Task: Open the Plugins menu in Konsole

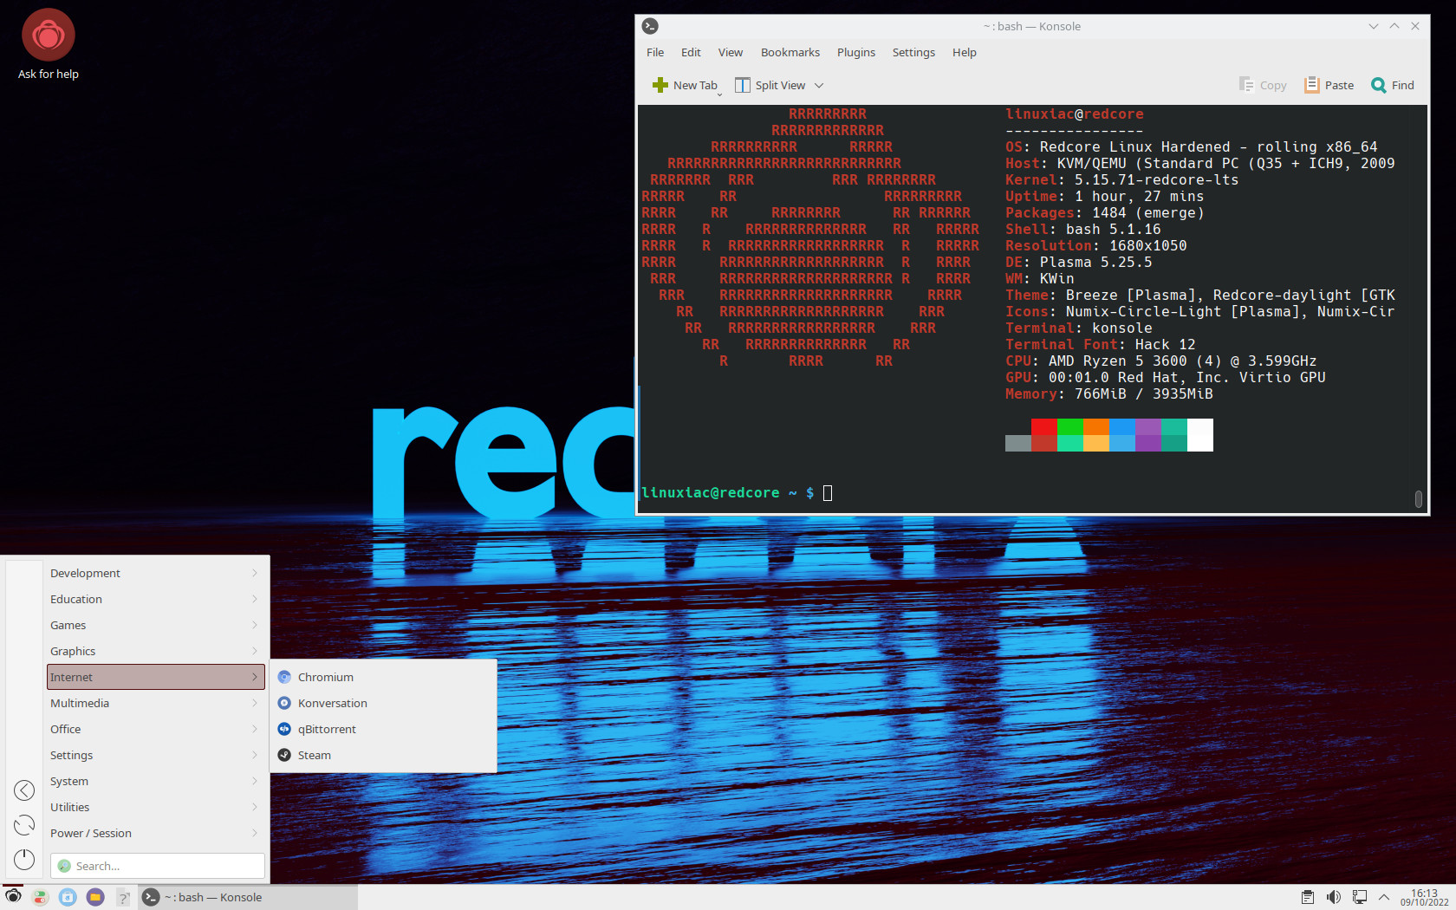Action: click(856, 52)
